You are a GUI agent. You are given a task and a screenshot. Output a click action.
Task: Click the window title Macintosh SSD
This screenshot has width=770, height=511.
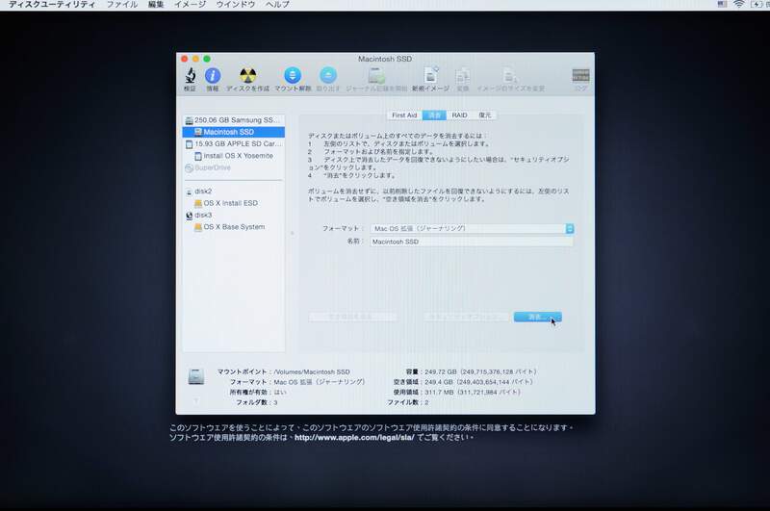pos(385,59)
